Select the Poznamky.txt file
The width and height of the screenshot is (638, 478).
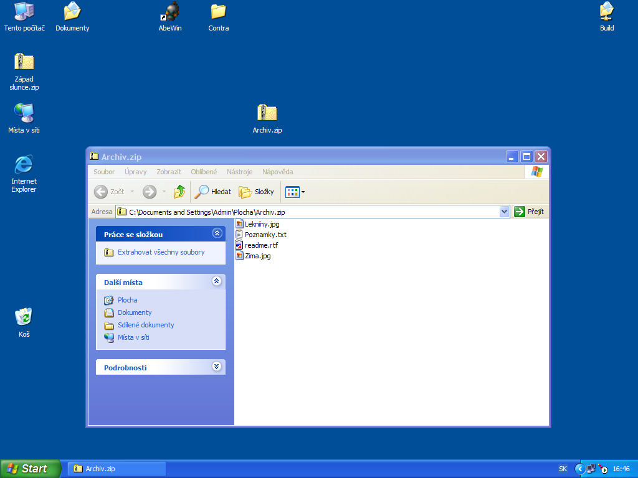tap(265, 235)
